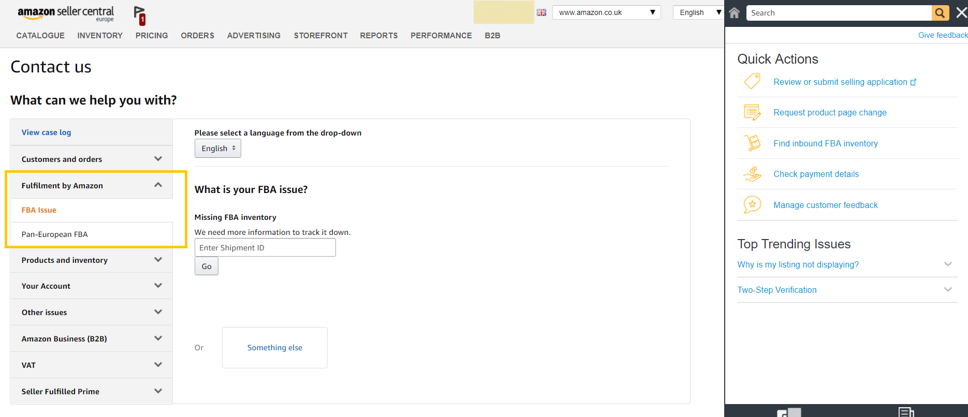Expand 'Why is my listing not displaying?'
Screen dimensions: 968x417
click(x=847, y=264)
